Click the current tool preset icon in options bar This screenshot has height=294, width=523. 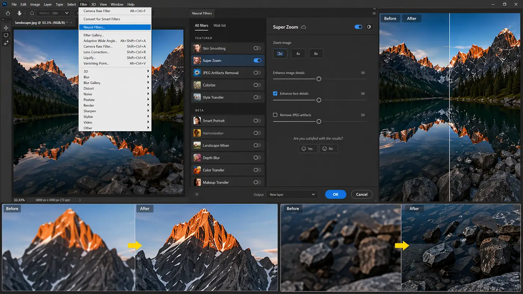(19, 13)
